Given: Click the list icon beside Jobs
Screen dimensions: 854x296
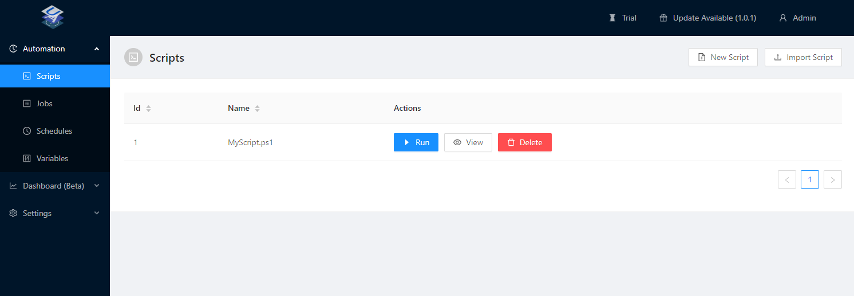Looking at the screenshot, I should tap(26, 103).
